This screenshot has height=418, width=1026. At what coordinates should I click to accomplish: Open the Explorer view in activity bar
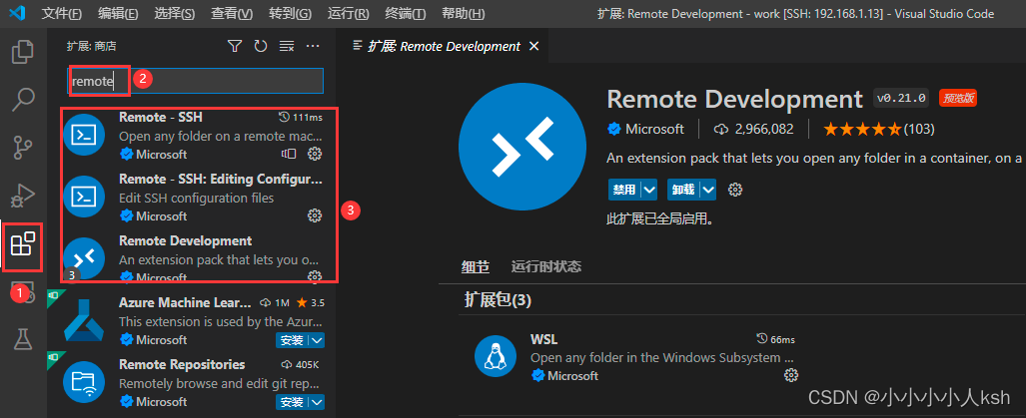[24, 52]
